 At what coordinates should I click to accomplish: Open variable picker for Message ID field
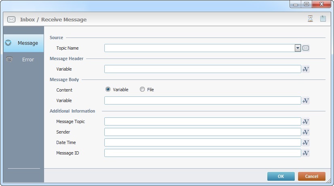306,153
